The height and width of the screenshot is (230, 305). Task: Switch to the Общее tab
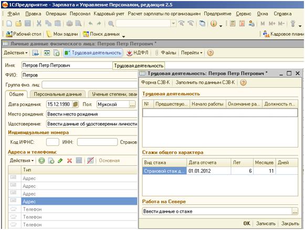coord(16,94)
